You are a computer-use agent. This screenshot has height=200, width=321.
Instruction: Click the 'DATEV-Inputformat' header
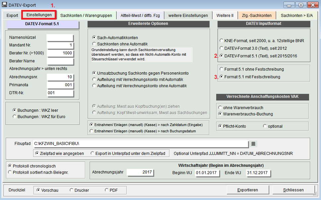click(x=264, y=24)
